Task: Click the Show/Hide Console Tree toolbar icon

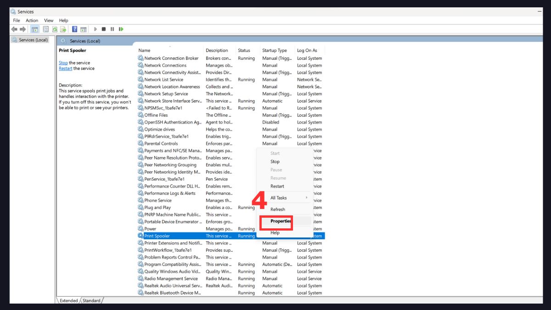Action: coord(35,29)
